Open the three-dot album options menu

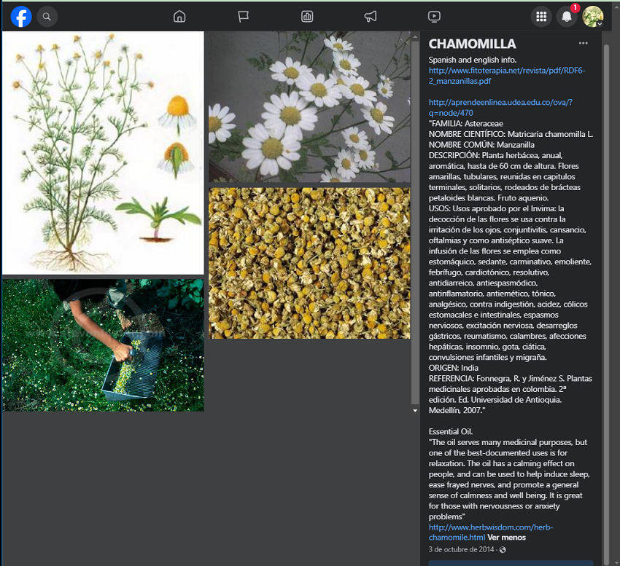[583, 44]
